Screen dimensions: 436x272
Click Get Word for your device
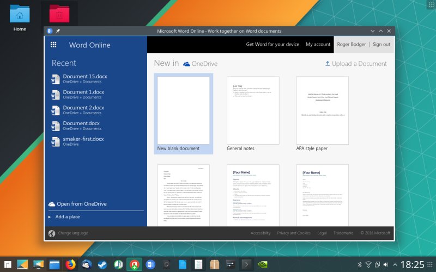pos(272,45)
